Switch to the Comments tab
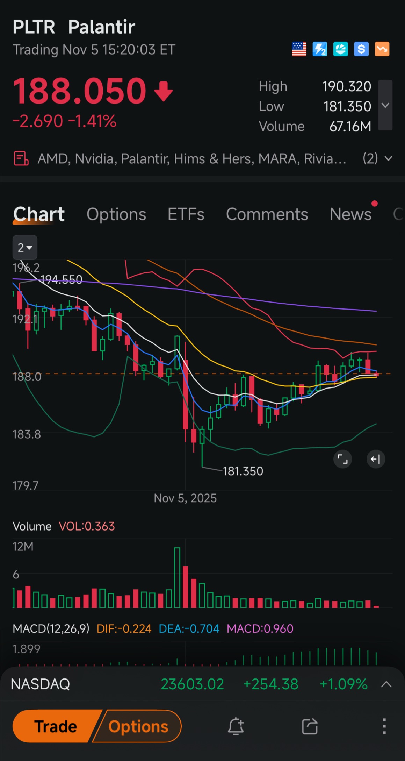The image size is (405, 761). point(267,214)
